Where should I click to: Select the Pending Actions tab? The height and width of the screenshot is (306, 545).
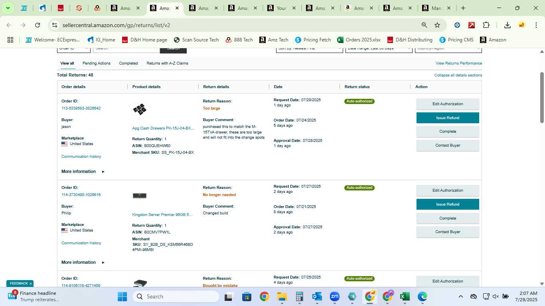coord(97,63)
